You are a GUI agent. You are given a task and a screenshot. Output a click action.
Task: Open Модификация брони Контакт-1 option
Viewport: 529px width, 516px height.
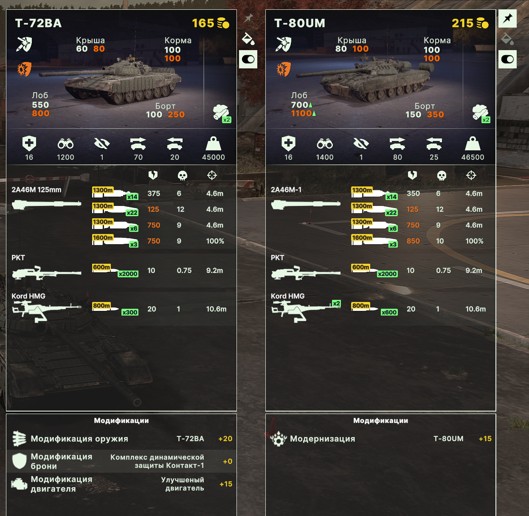pyautogui.click(x=121, y=461)
